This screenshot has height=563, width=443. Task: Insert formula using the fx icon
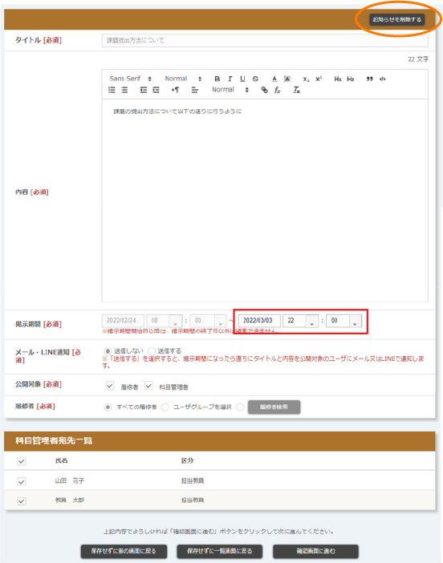[x=277, y=90]
